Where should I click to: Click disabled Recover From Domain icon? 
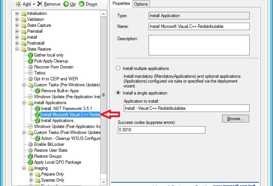tap(30, 67)
